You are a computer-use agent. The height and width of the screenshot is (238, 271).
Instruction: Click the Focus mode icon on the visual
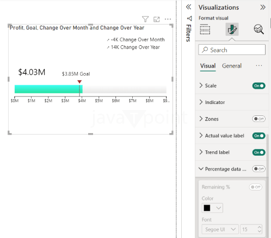point(157,19)
